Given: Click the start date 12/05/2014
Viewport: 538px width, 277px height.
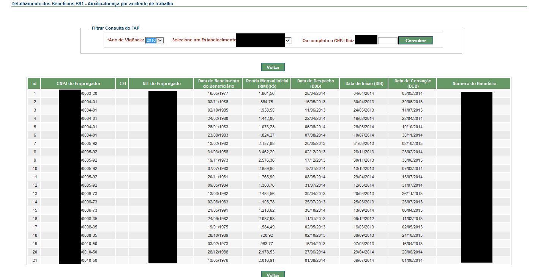Looking at the screenshot, I should pos(364,185).
